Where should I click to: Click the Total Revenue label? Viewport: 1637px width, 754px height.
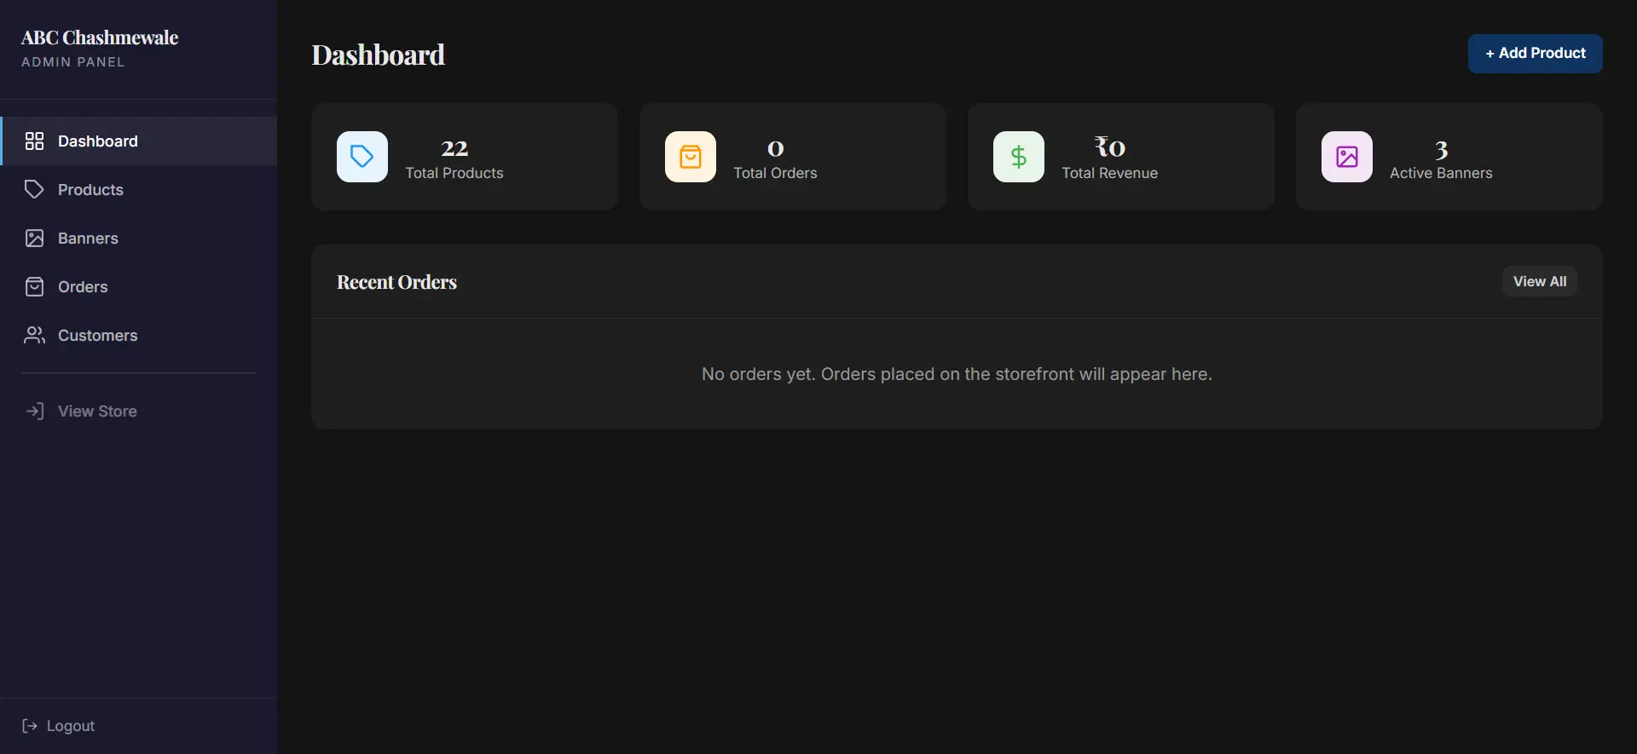point(1110,173)
